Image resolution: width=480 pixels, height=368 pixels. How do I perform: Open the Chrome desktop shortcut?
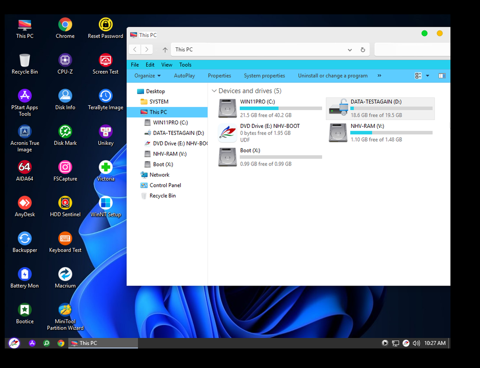65,28
